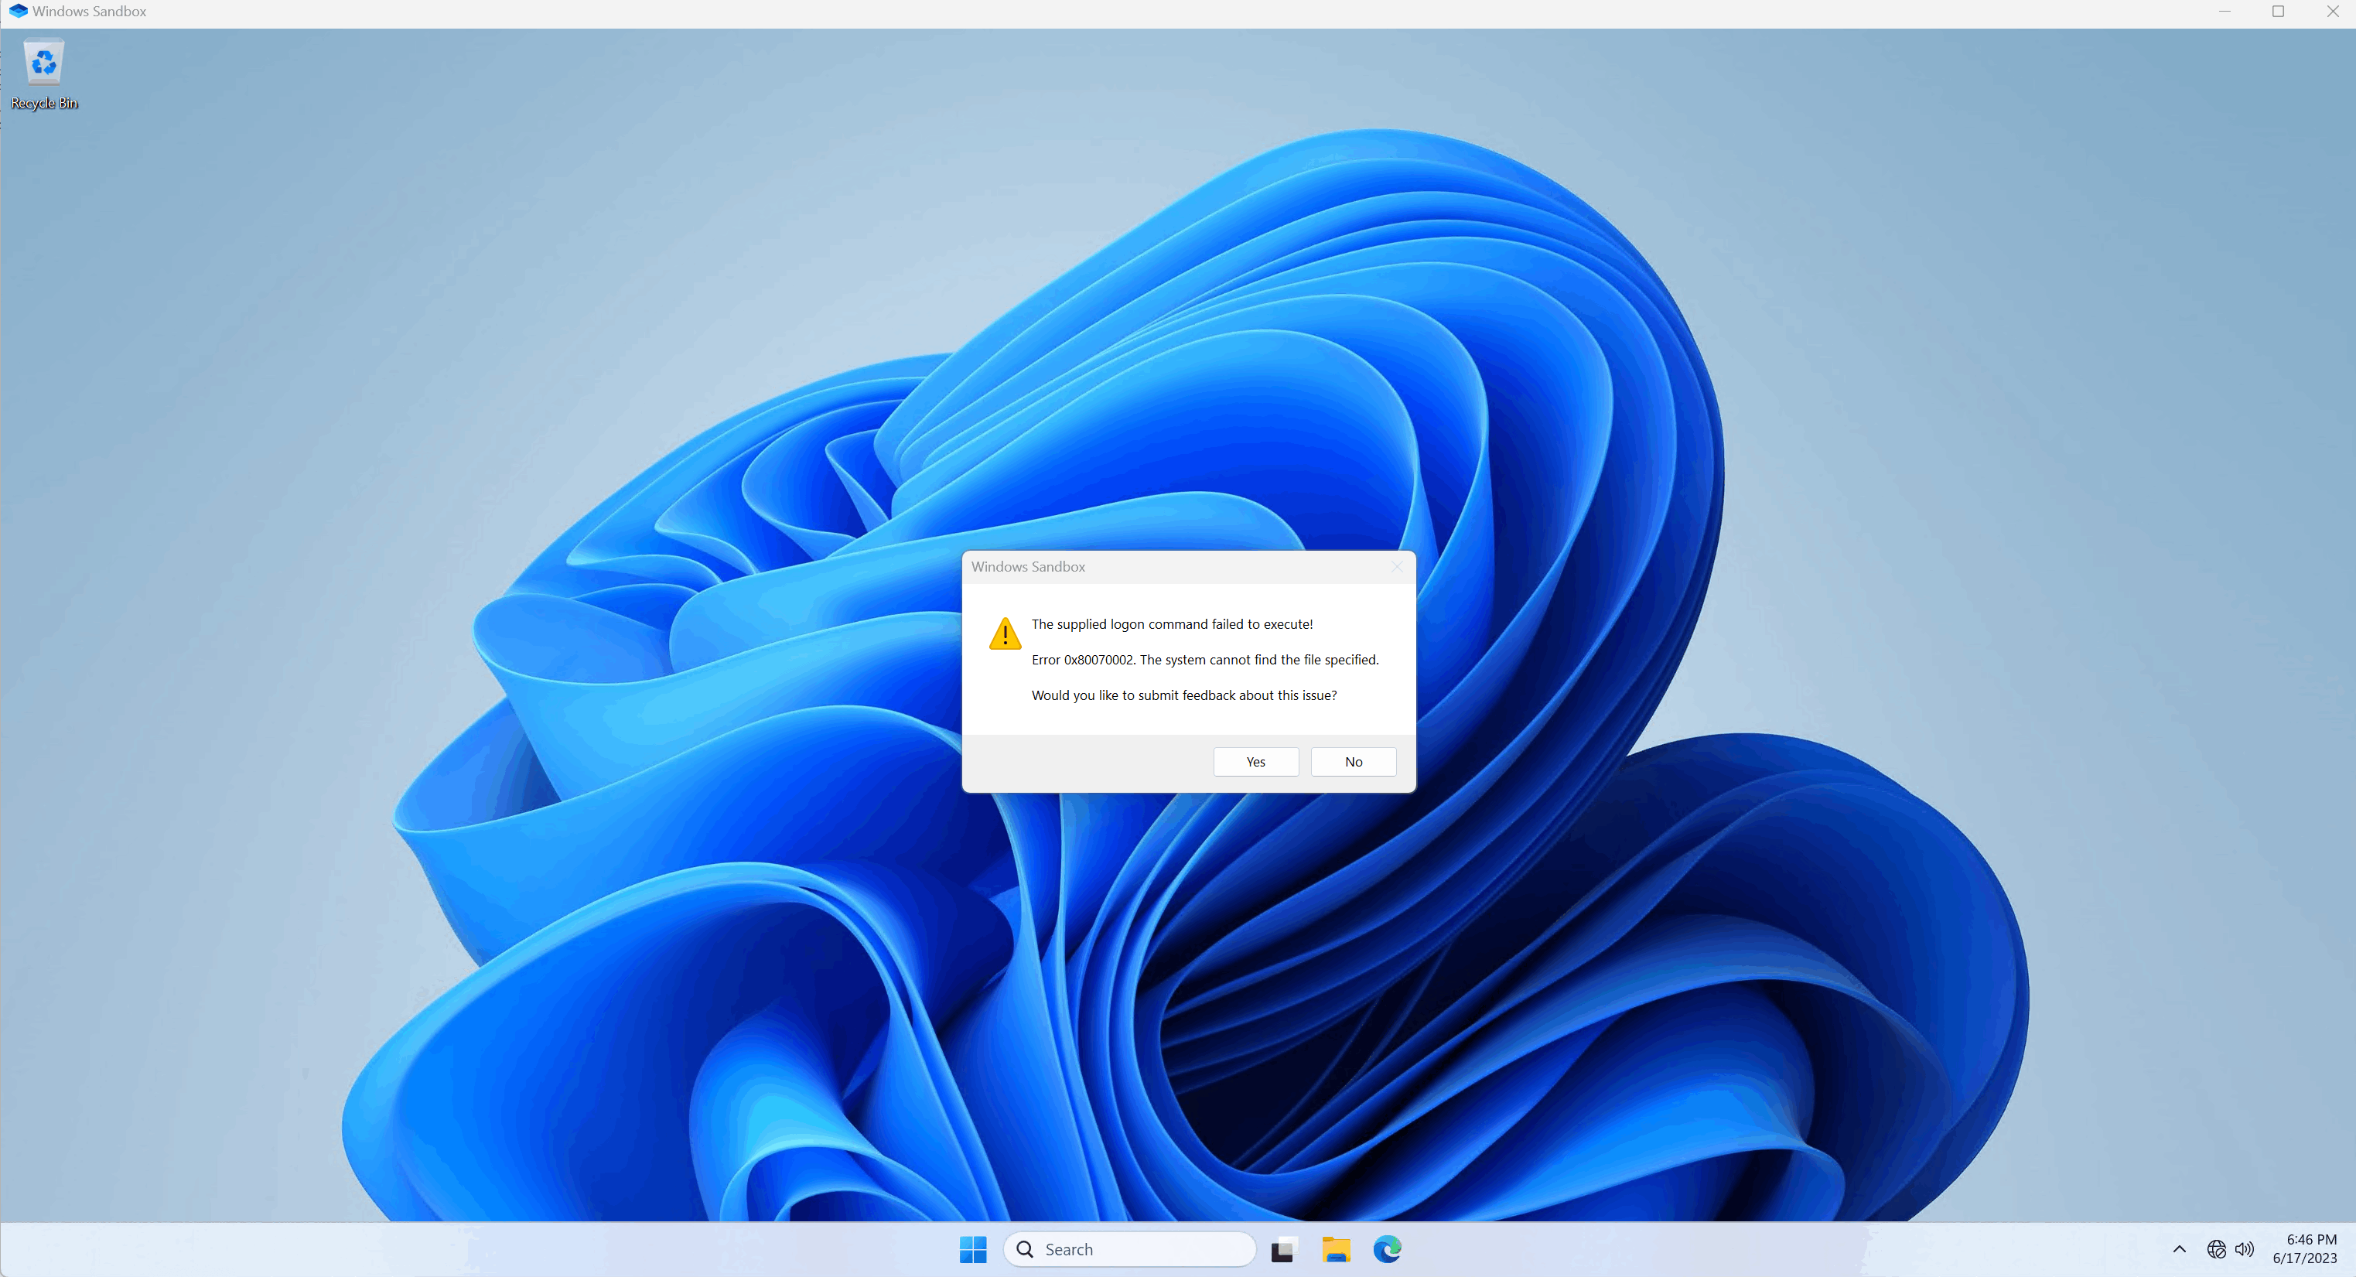The height and width of the screenshot is (1277, 2356).
Task: Click Yes to submit feedback about the issue
Action: point(1255,761)
